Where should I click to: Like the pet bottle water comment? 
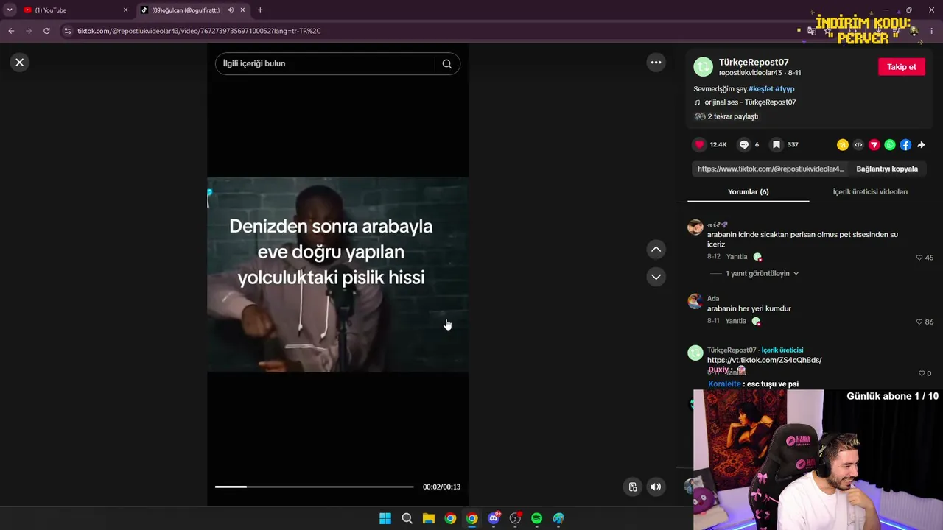(x=919, y=258)
